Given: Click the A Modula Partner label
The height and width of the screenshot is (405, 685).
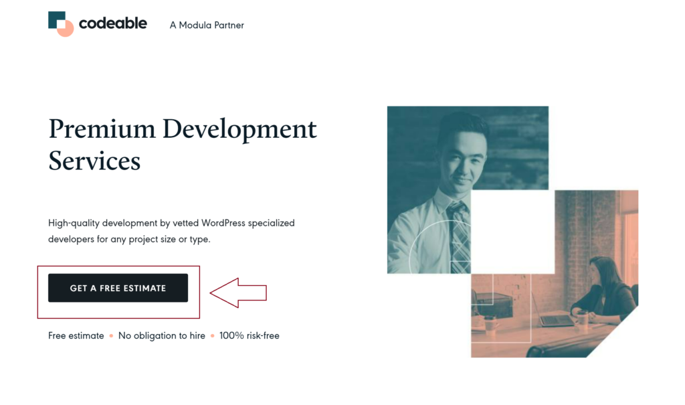Looking at the screenshot, I should (206, 25).
